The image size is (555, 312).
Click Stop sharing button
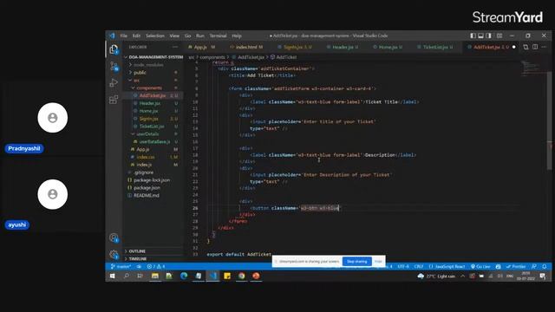tap(356, 262)
